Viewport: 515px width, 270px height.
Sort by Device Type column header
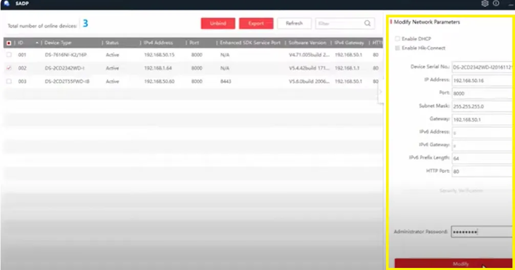(58, 42)
